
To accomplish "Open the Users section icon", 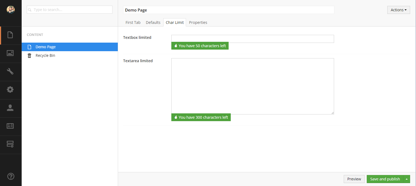I will [x=10, y=108].
